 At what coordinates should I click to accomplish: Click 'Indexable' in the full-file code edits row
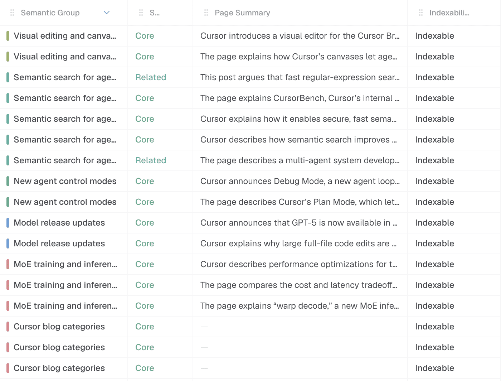point(434,243)
